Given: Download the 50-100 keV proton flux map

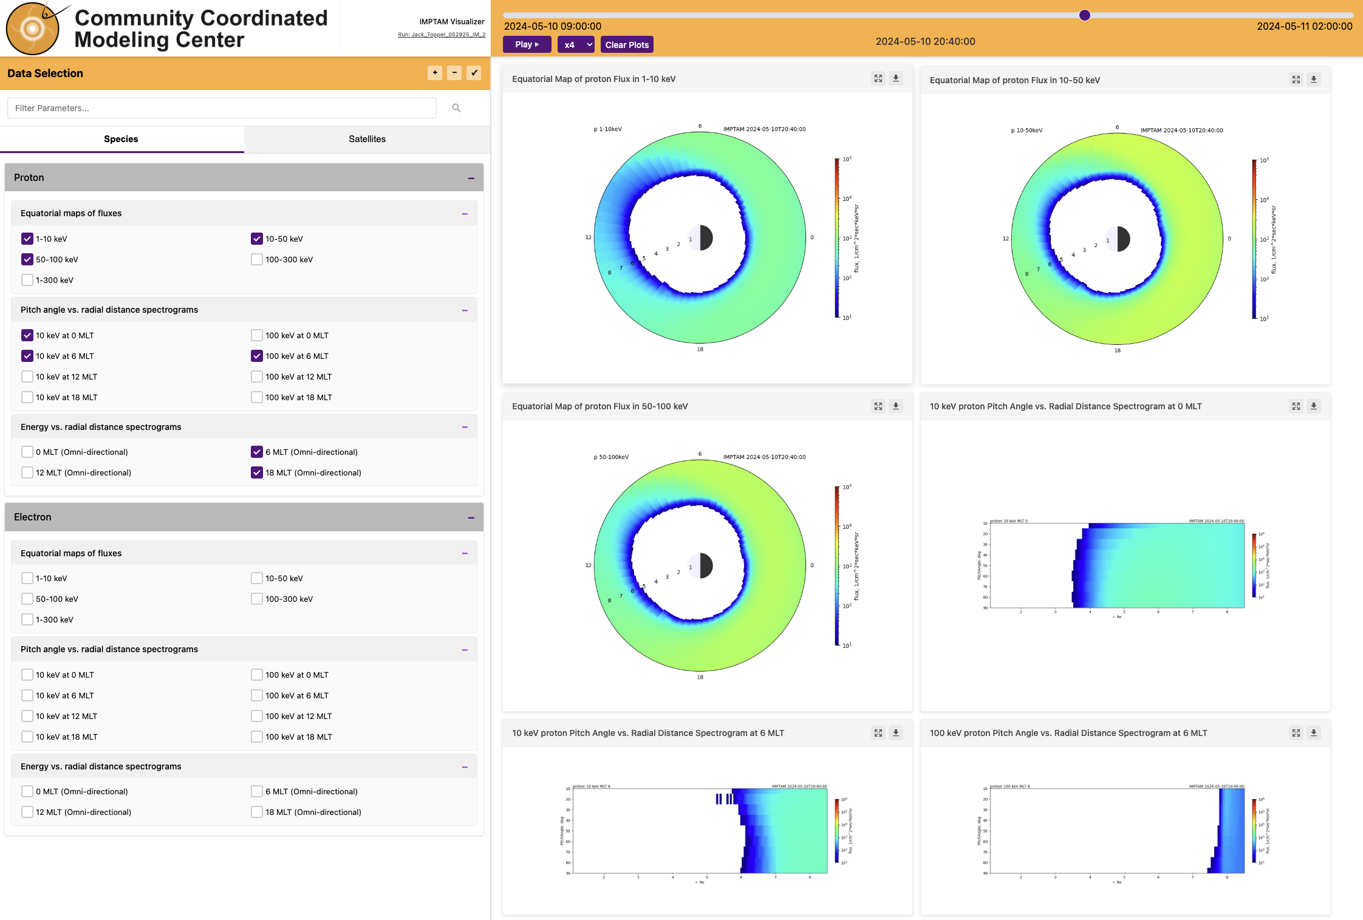Looking at the screenshot, I should pyautogui.click(x=895, y=406).
